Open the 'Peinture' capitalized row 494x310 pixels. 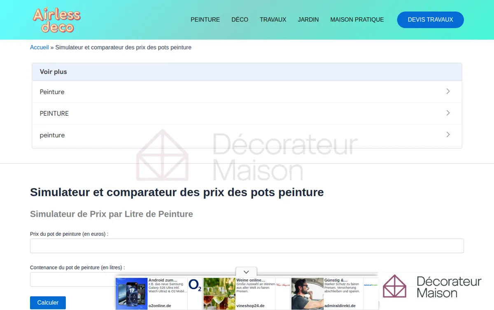(x=247, y=92)
